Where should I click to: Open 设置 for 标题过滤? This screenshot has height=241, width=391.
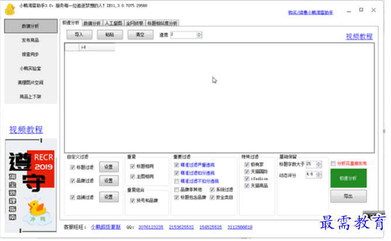point(109,167)
